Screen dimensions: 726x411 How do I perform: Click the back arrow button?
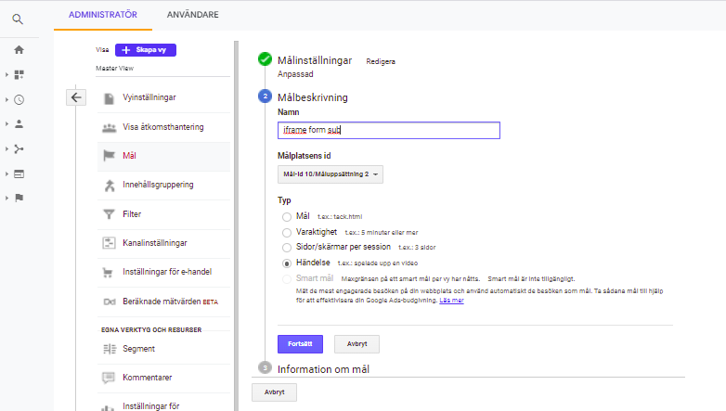(76, 97)
